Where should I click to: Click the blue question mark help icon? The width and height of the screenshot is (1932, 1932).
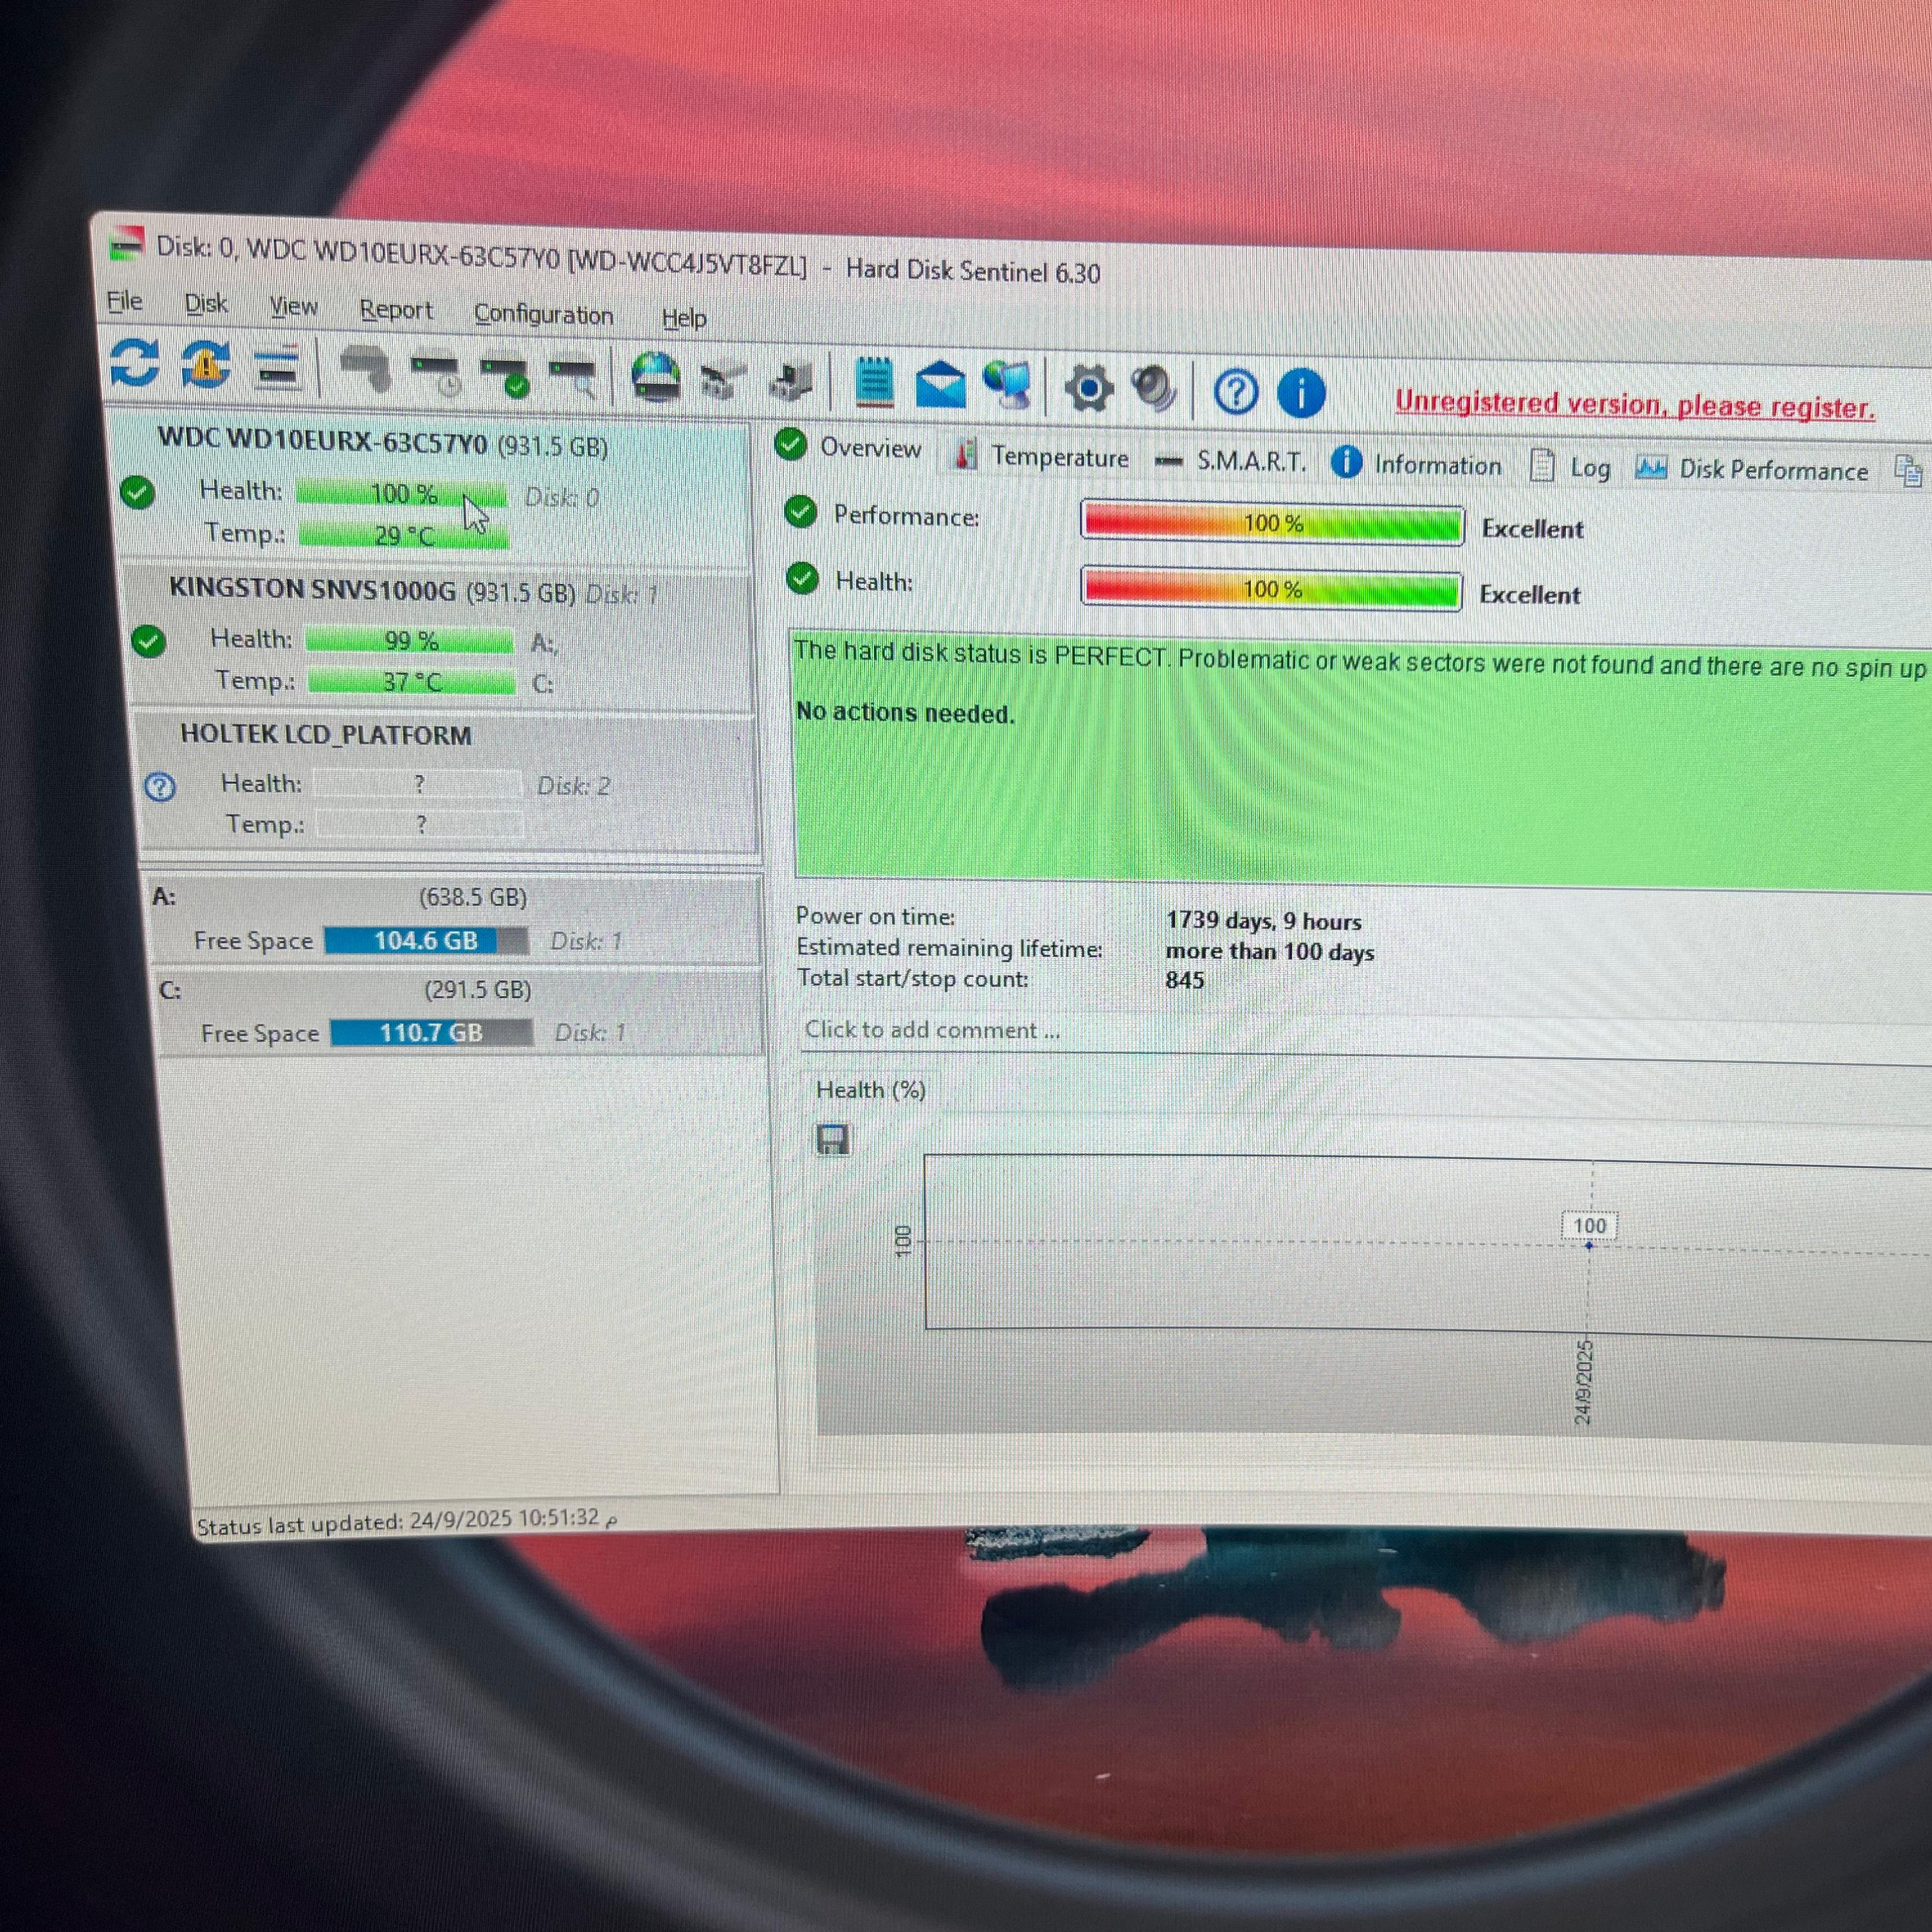pyautogui.click(x=1236, y=392)
